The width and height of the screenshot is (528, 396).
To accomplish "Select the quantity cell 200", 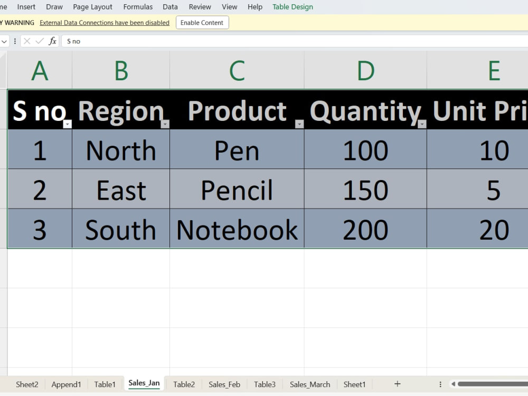I will [x=365, y=228].
